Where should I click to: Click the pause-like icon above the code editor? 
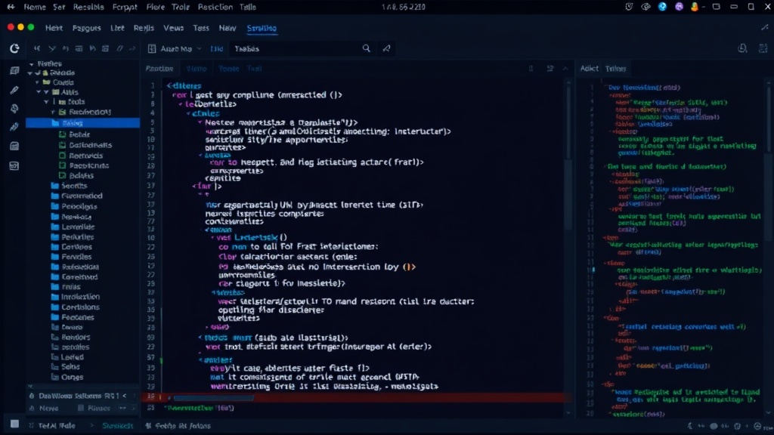(531, 69)
